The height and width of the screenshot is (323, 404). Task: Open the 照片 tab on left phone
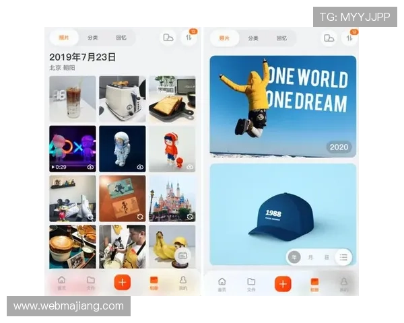tap(64, 38)
